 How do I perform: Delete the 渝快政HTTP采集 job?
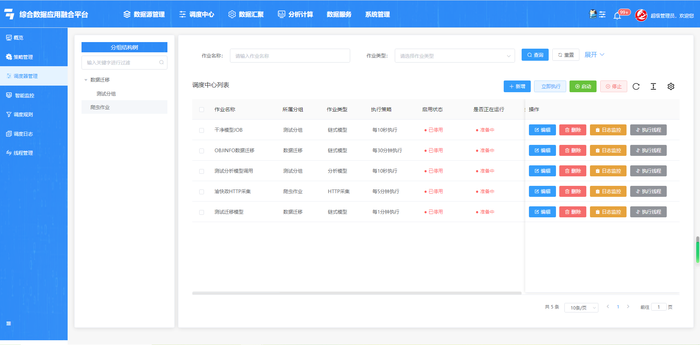pyautogui.click(x=573, y=191)
